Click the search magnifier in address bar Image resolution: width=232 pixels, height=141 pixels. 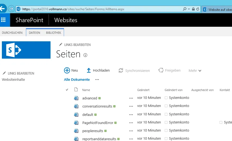(x=184, y=9)
